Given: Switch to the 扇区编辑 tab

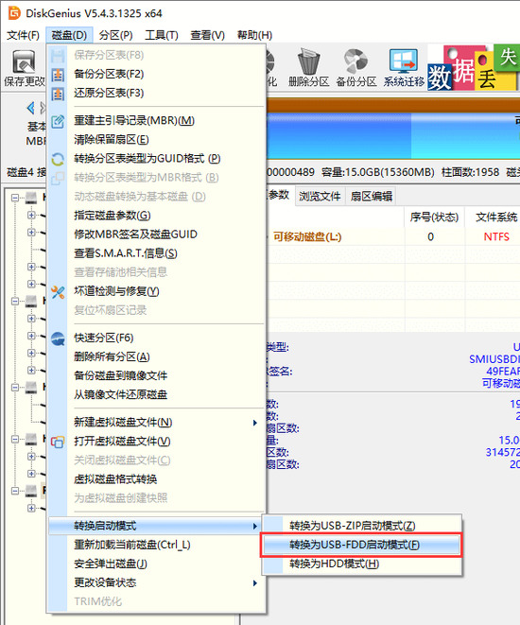Looking at the screenshot, I should [371, 196].
